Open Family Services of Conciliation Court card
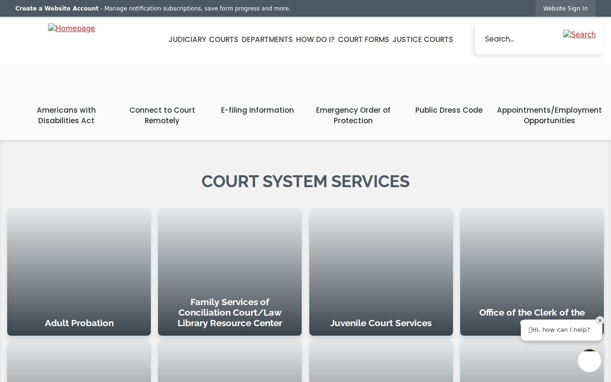Image resolution: width=611 pixels, height=382 pixels. coord(230,272)
